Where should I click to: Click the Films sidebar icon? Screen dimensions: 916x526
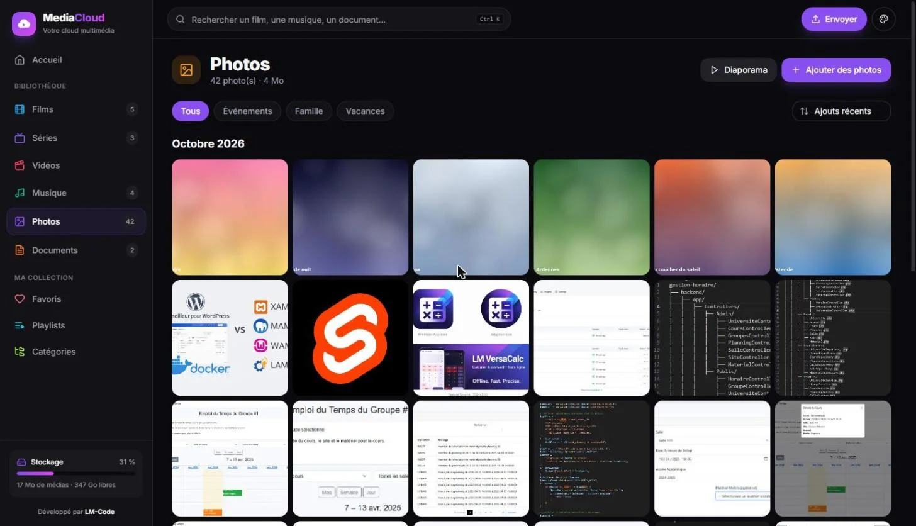[20, 109]
